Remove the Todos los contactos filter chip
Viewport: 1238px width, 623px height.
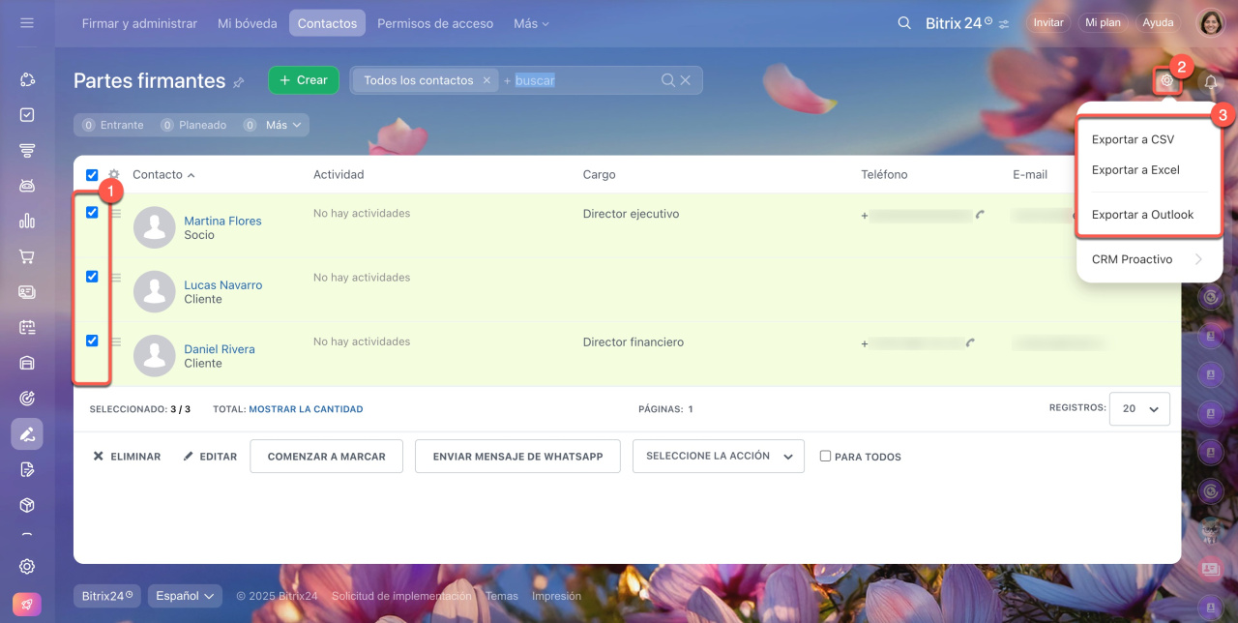[486, 80]
